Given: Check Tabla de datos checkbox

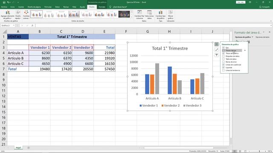Looking at the screenshot, I should pos(224,59).
